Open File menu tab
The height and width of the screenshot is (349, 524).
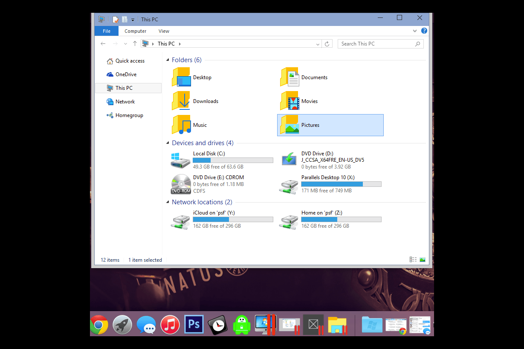coord(107,31)
